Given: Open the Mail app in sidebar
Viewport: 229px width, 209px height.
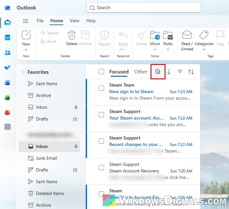Looking at the screenshot, I should click(8, 23).
